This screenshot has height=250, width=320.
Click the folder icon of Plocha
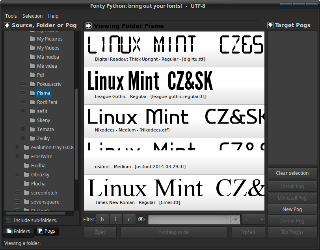click(x=26, y=184)
